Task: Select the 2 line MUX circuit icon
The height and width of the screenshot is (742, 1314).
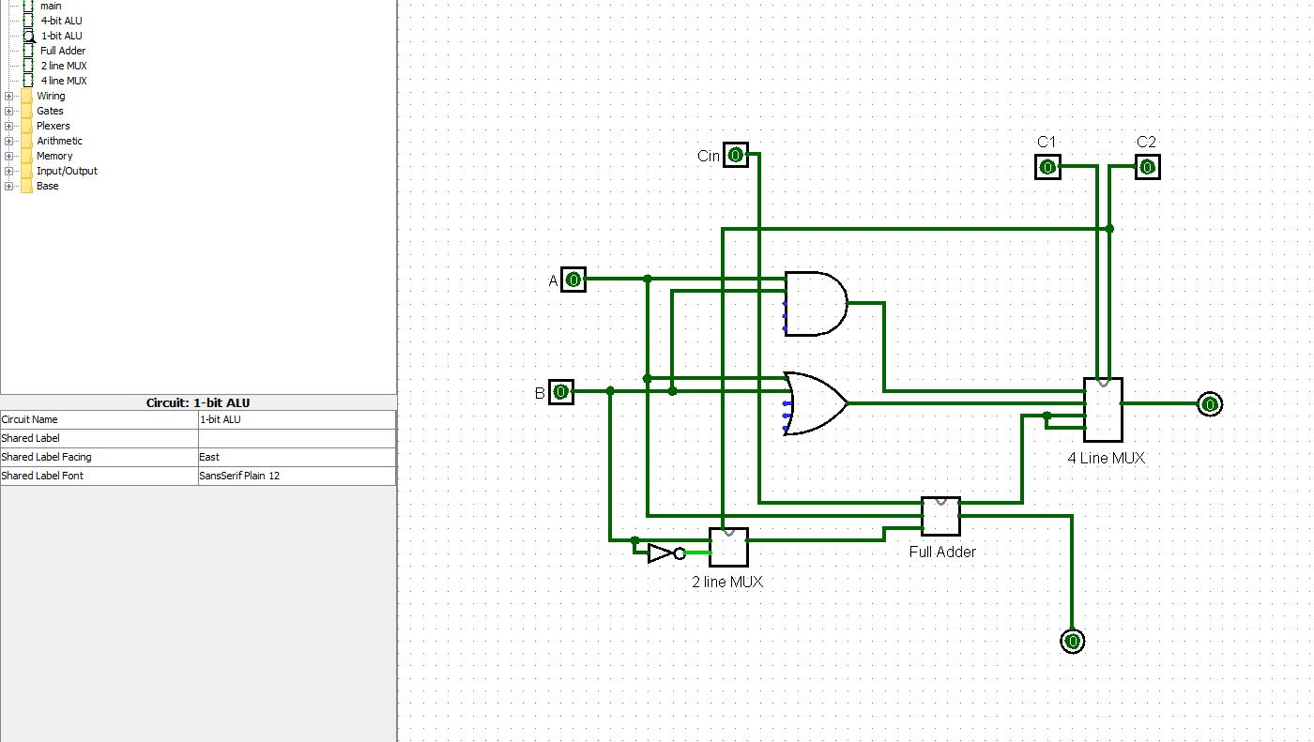Action: pos(29,66)
